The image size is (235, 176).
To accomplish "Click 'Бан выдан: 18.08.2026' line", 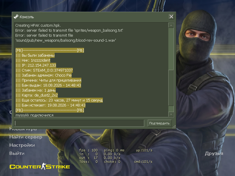I will point(48,85).
